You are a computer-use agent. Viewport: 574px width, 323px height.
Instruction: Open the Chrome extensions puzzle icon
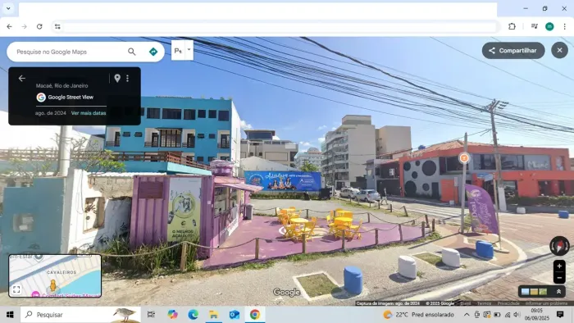click(512, 26)
